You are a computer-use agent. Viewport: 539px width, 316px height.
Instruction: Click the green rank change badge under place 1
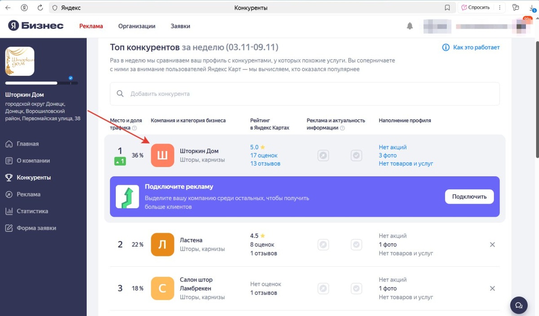(120, 161)
